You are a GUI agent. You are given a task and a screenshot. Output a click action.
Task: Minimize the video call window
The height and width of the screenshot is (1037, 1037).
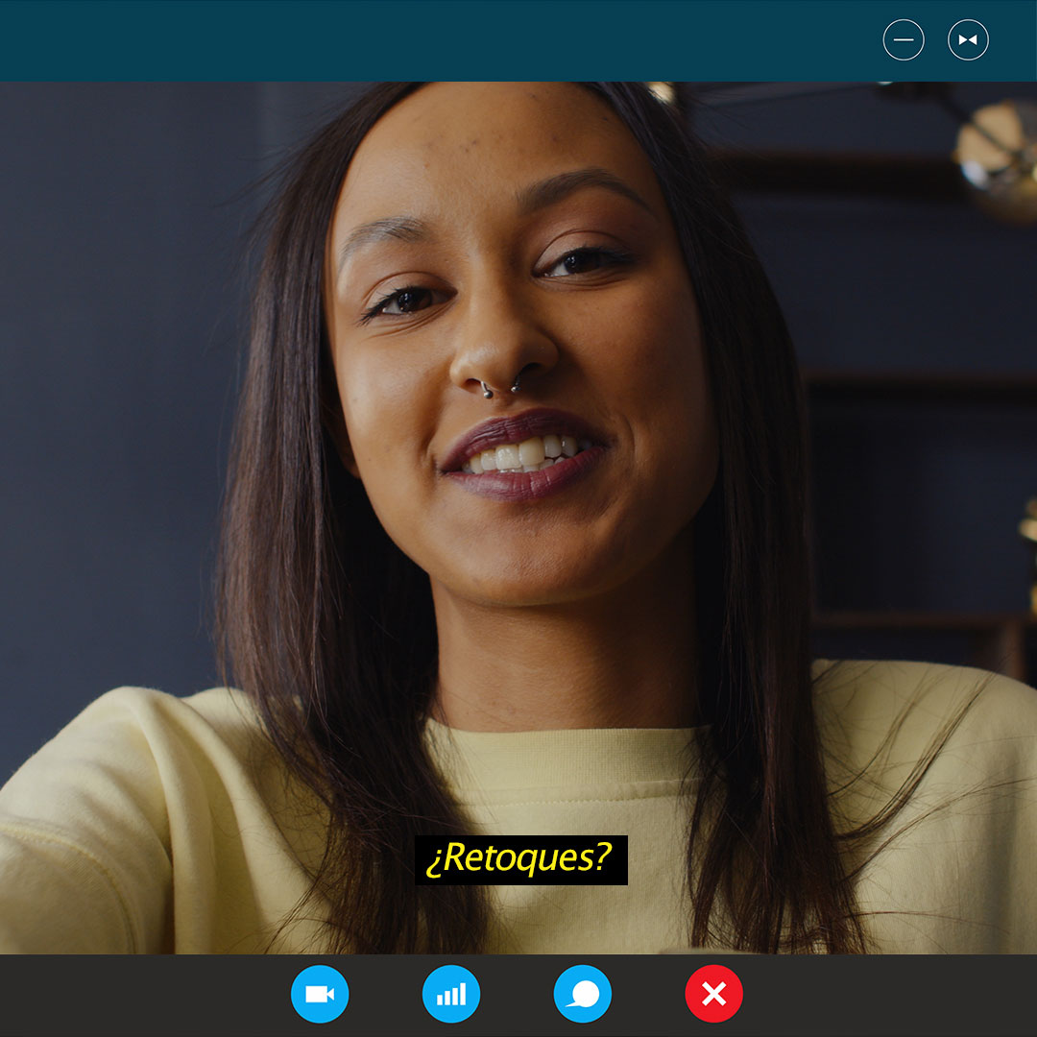[904, 40]
